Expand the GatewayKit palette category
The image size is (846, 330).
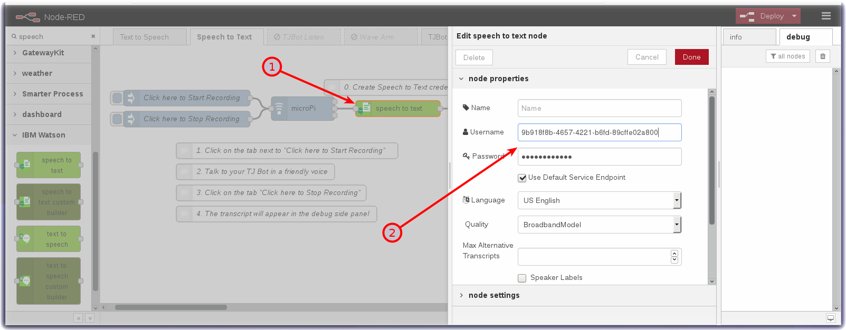pos(49,53)
